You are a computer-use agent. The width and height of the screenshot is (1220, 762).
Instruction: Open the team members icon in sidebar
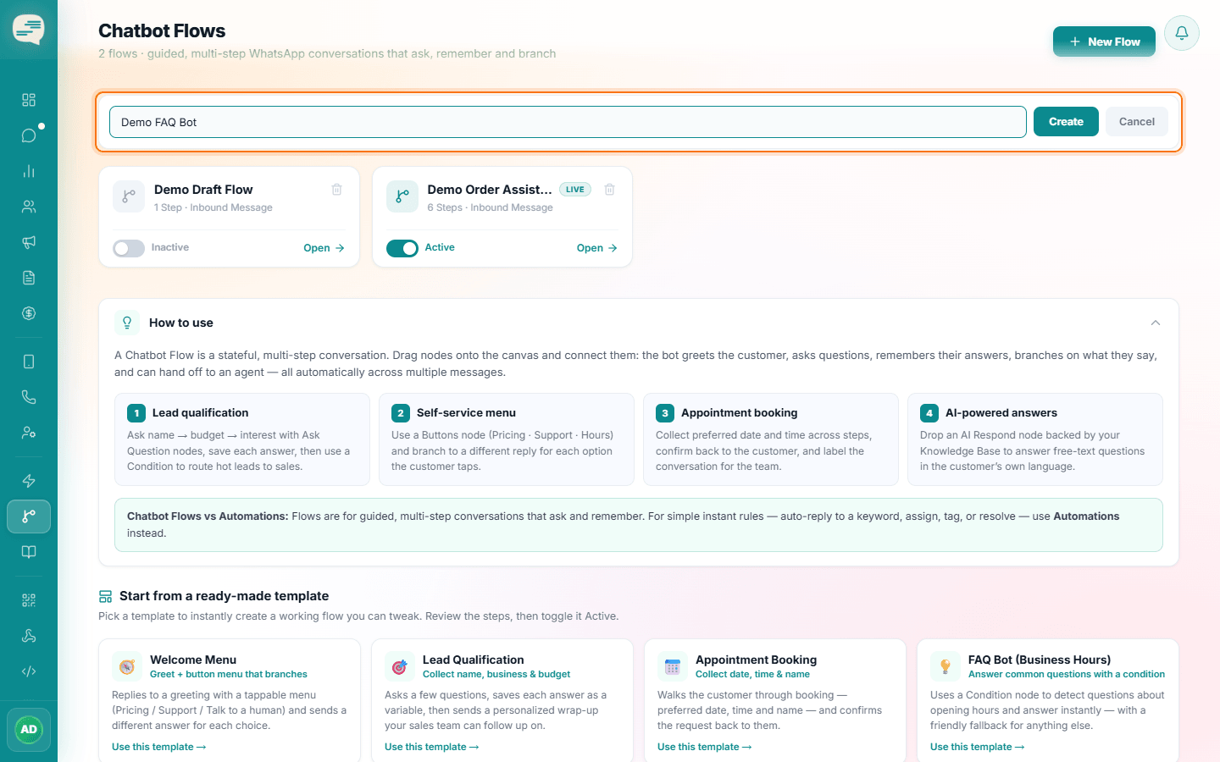click(29, 433)
